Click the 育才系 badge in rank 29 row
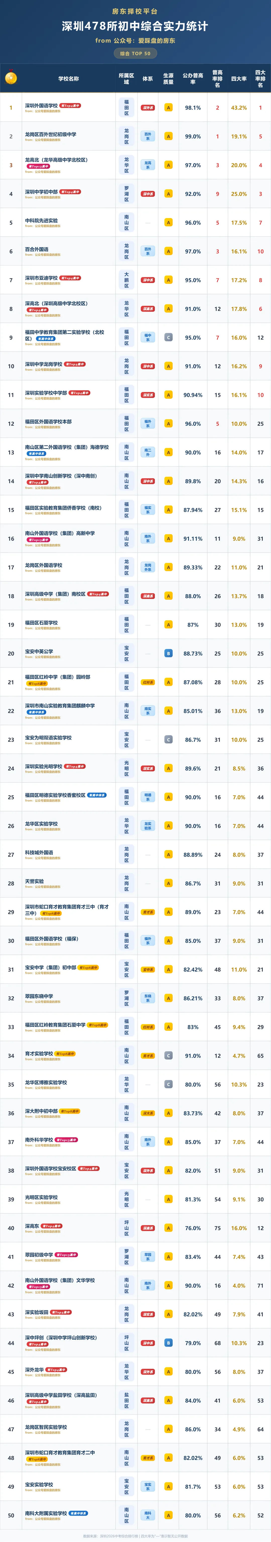The image size is (271, 1542). 148,912
